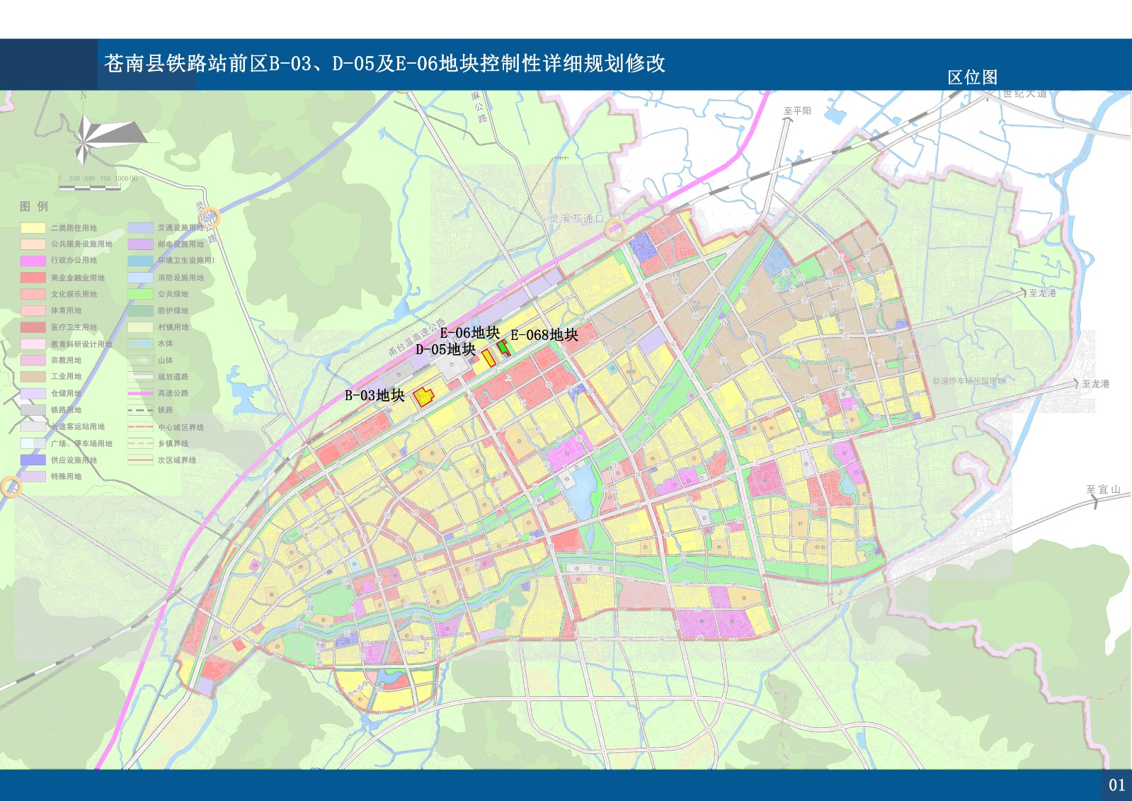
Task: Click the 灵溪互通口 interchange circle
Action: 615,228
